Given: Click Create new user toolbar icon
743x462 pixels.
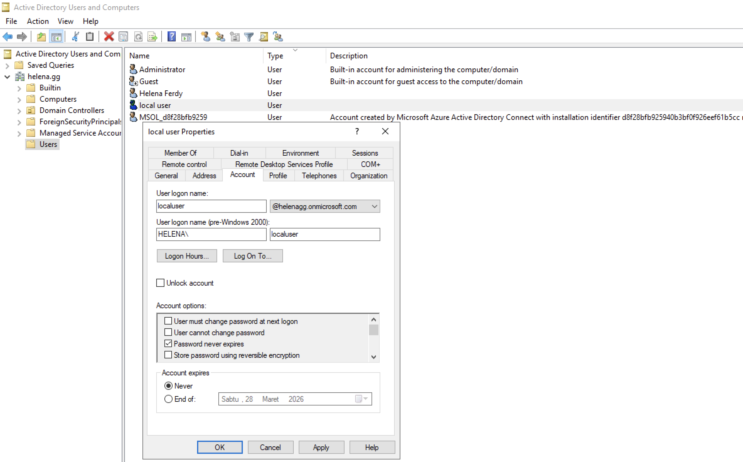Looking at the screenshot, I should (206, 37).
